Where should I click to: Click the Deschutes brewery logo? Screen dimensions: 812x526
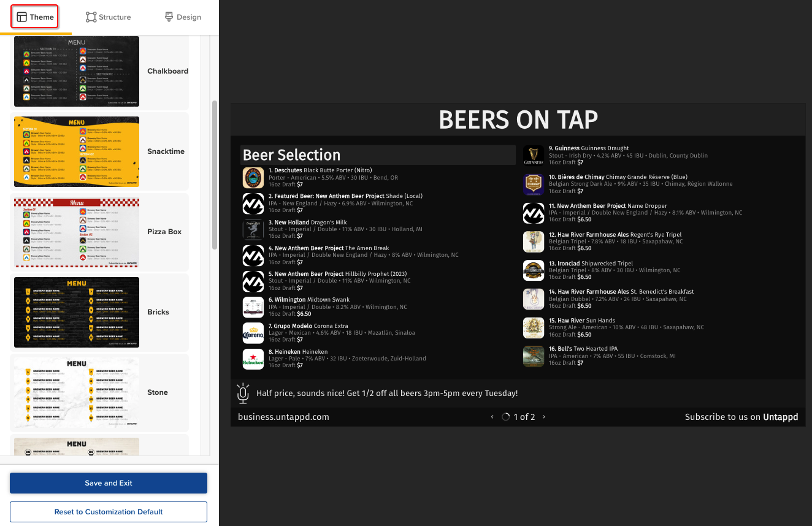point(253,178)
